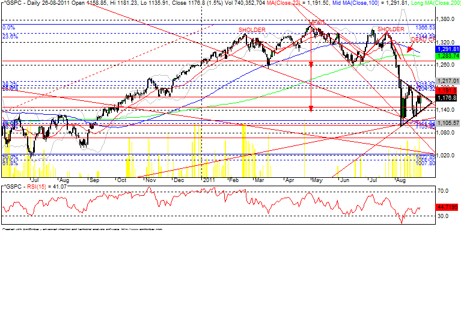Click the 1,260.0 price axis label
461x319 pixels.
coord(446,65)
